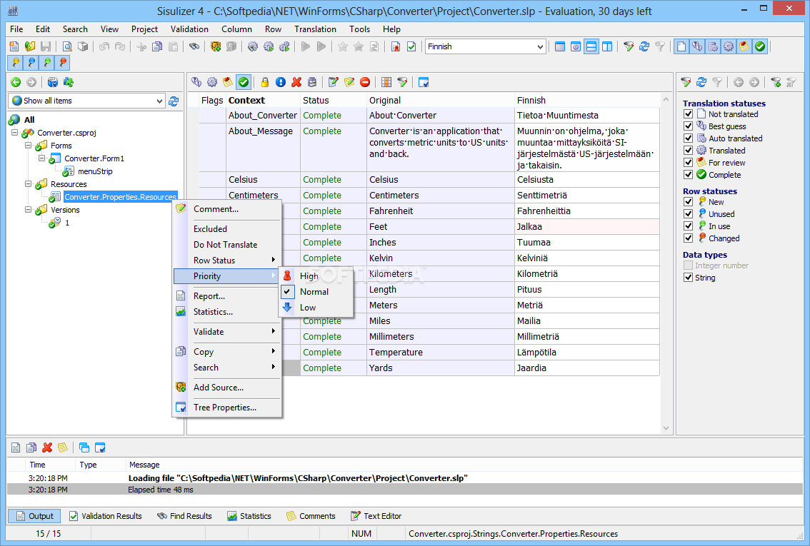Click the orange grid columns icon

(x=386, y=82)
